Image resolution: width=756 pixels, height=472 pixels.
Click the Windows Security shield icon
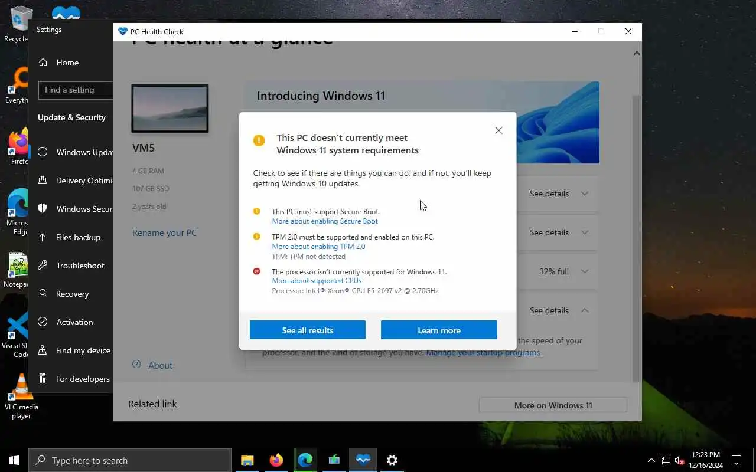(43, 209)
